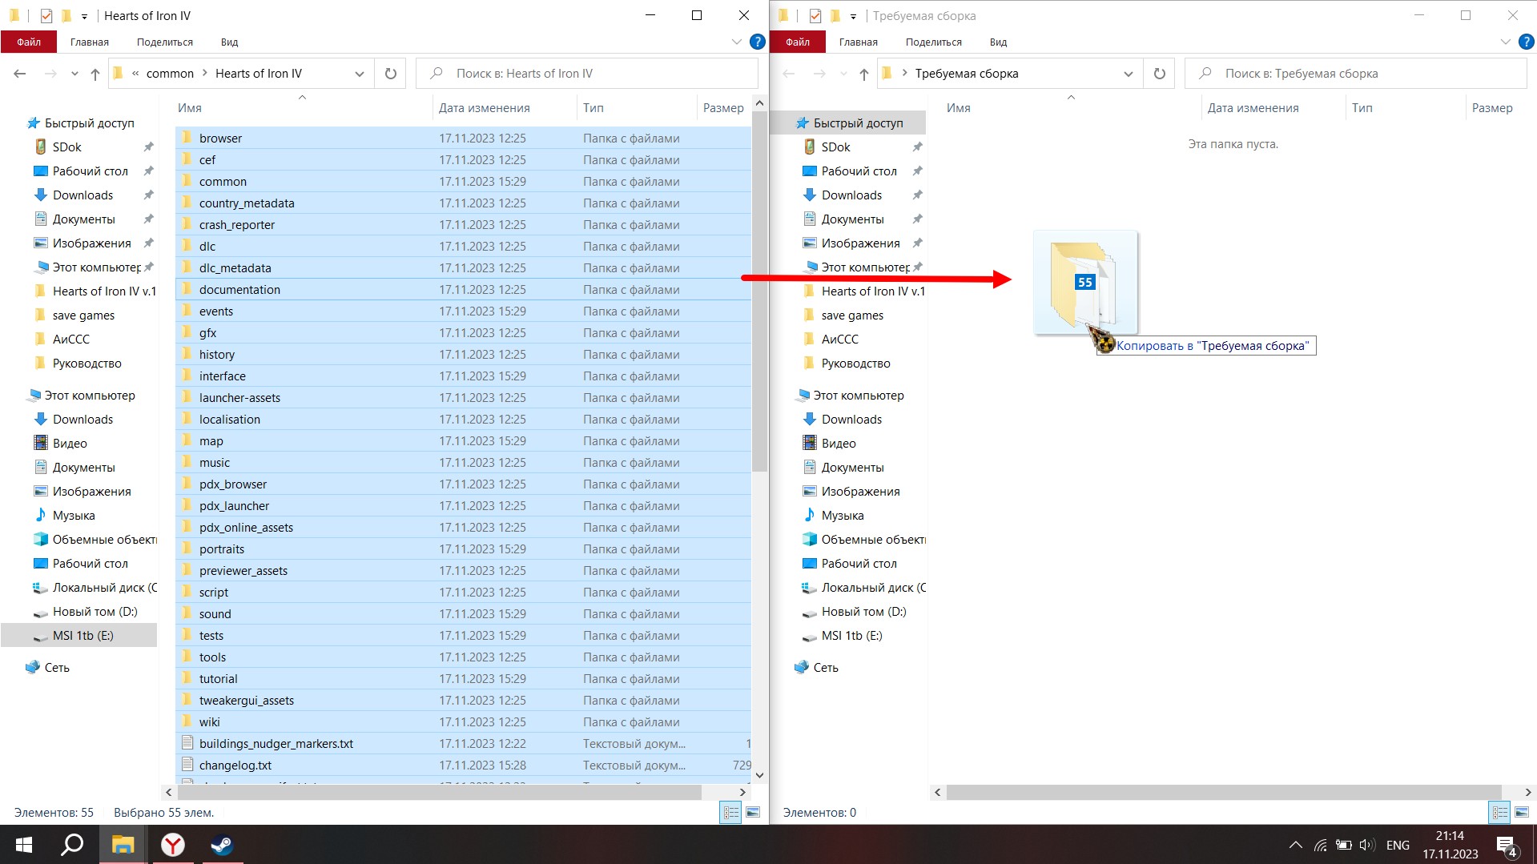1537x864 pixels.
Task: Click properties icon in right title bar
Action: coord(815,16)
